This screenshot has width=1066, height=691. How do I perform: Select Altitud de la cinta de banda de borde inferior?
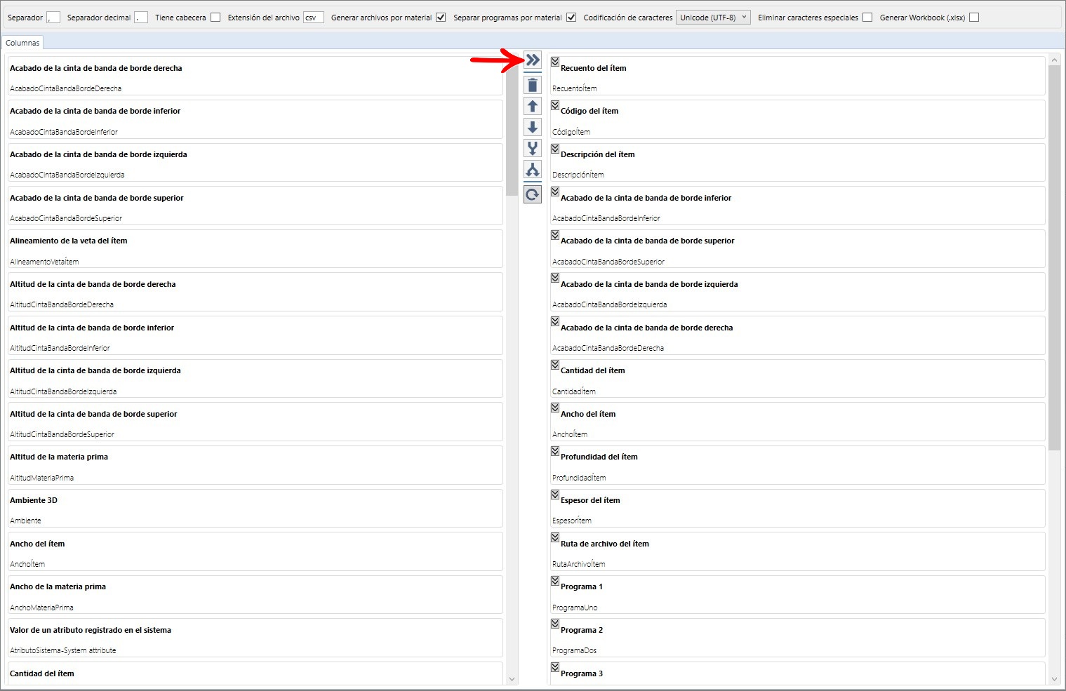255,335
